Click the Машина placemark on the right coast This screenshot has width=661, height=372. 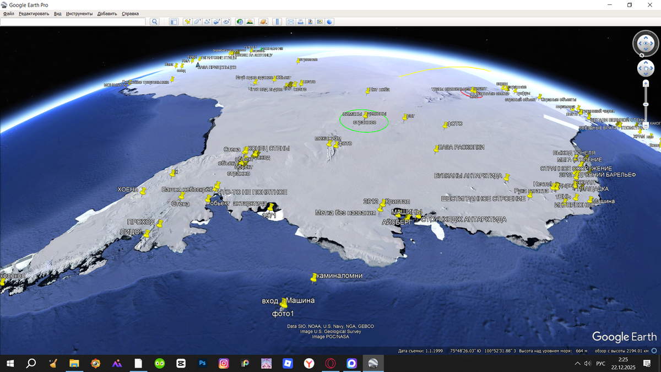point(590,201)
